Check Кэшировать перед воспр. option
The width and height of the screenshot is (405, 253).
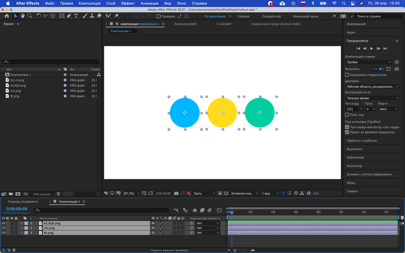(x=347, y=75)
